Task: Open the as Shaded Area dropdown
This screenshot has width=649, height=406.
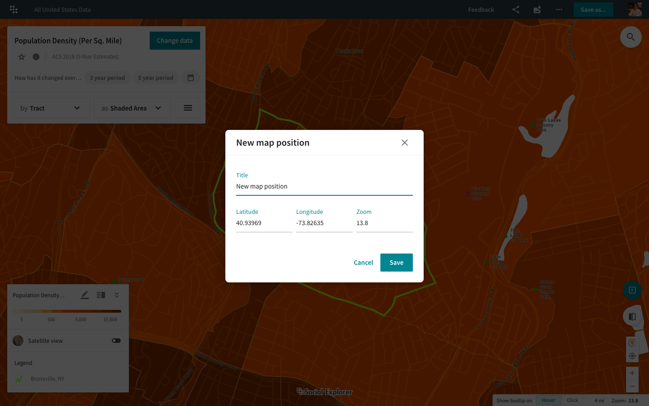Action: click(x=132, y=108)
